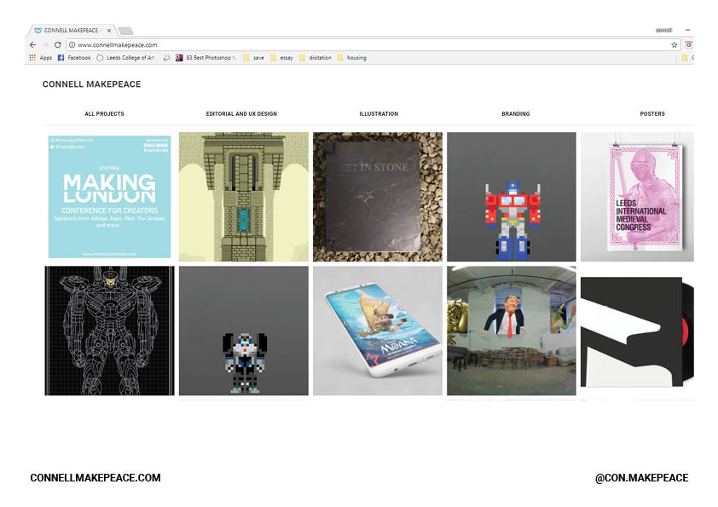Click the CONNELL MAKEPEACE site title
Image resolution: width=718 pixels, height=507 pixels.
pyautogui.click(x=91, y=84)
